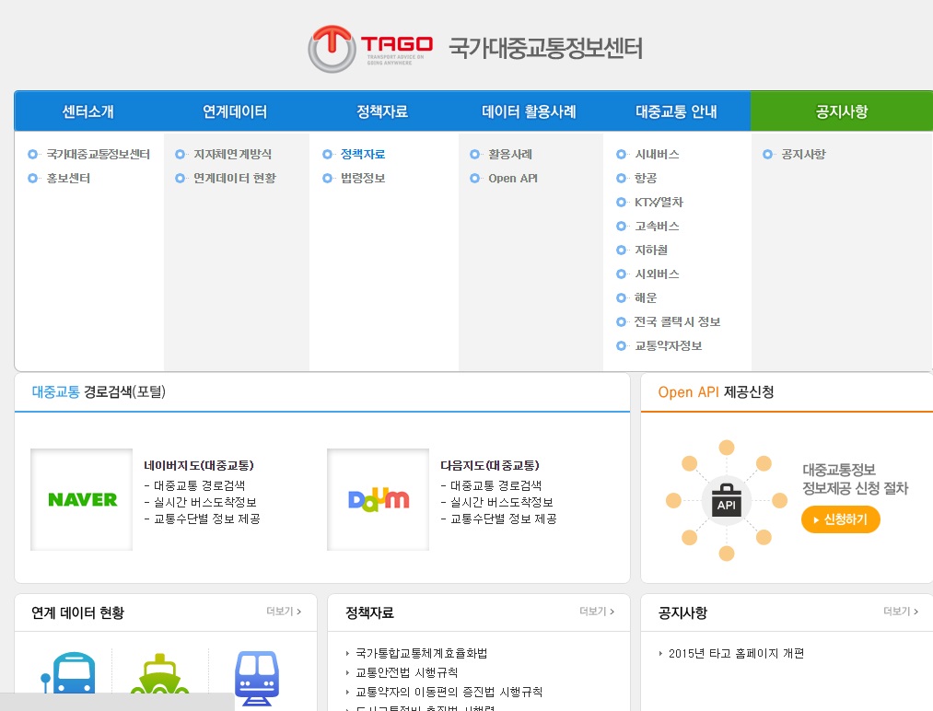Open notice 2015년 타고 홈페이지 개편
933x711 pixels.
736,653
